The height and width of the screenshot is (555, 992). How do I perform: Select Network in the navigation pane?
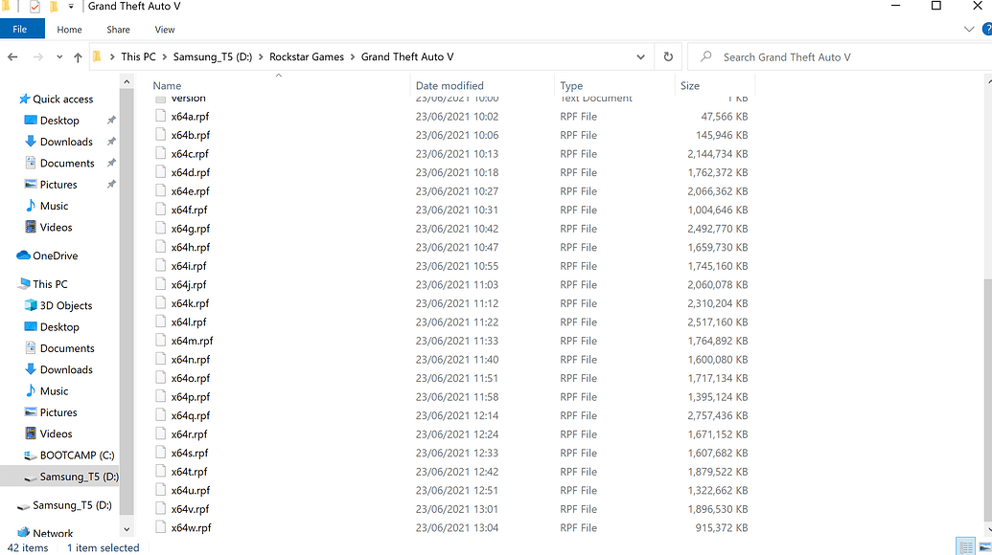(x=53, y=533)
